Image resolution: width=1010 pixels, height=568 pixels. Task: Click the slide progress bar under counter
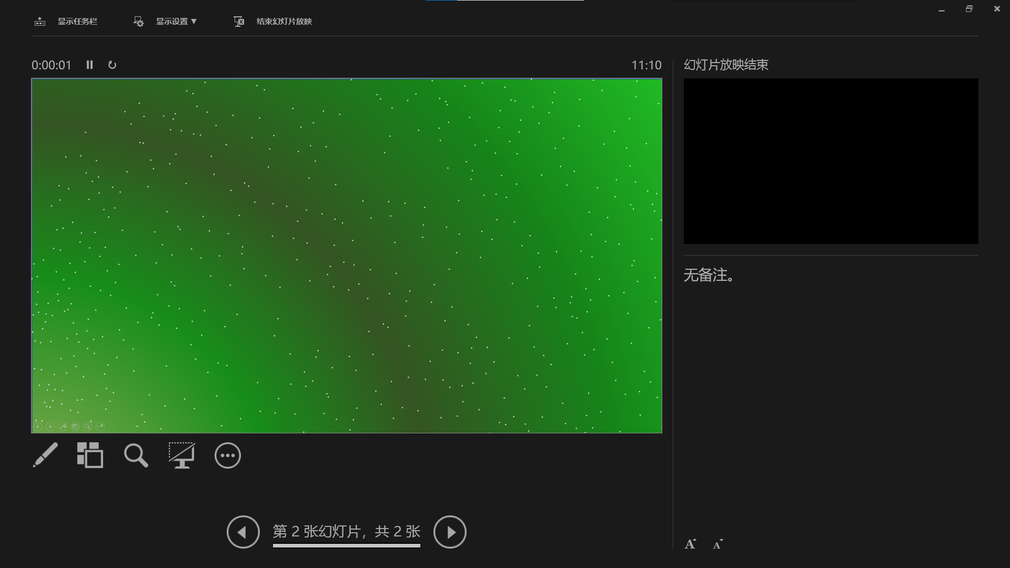tap(346, 546)
